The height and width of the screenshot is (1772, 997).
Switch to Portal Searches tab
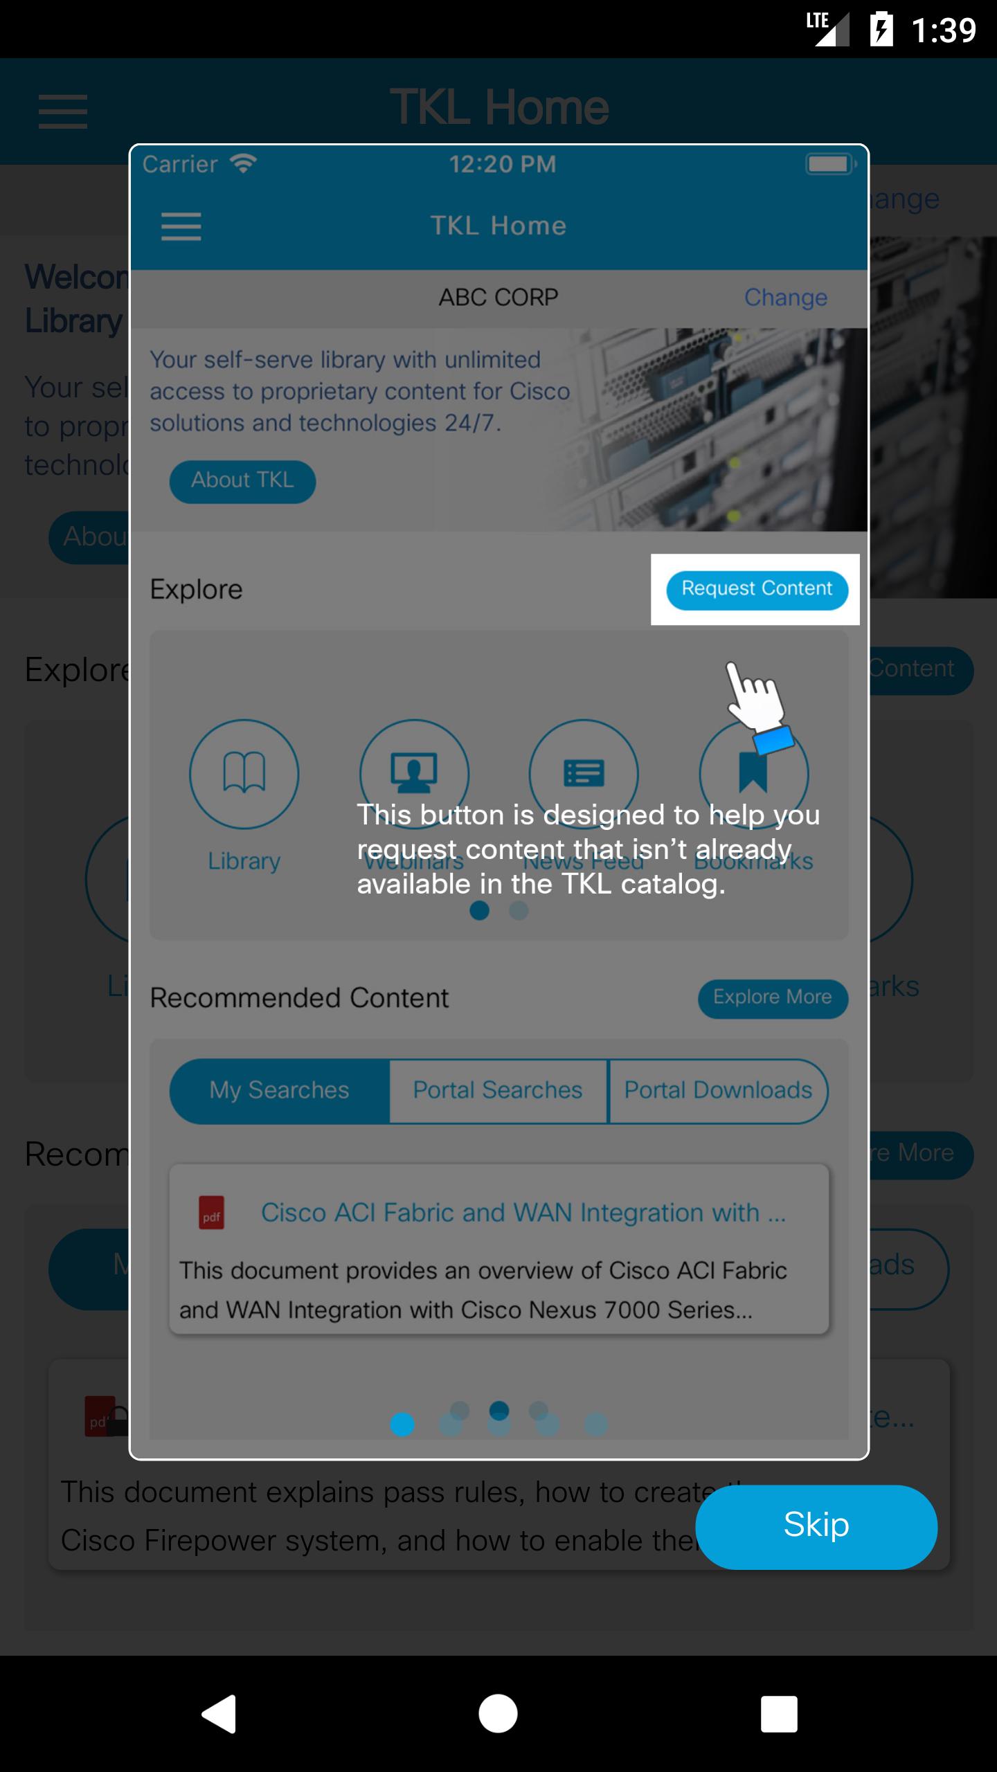(x=498, y=1091)
